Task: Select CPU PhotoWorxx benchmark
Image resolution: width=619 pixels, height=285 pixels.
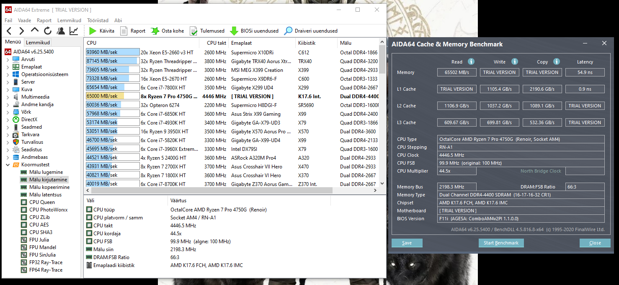Action: [x=48, y=210]
